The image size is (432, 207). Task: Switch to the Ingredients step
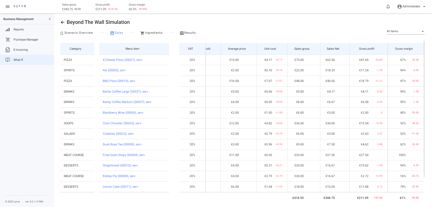(151, 33)
